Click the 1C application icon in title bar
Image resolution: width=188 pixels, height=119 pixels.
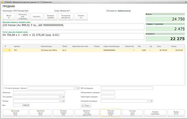(2, 2)
